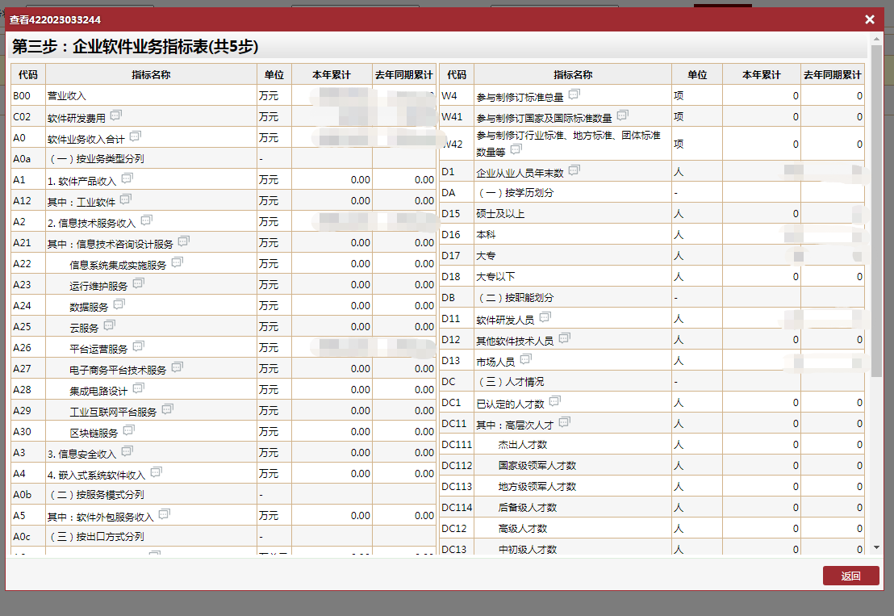The height and width of the screenshot is (616, 894).
Task: Open note icon for 区块链服务
Action: coord(129,430)
